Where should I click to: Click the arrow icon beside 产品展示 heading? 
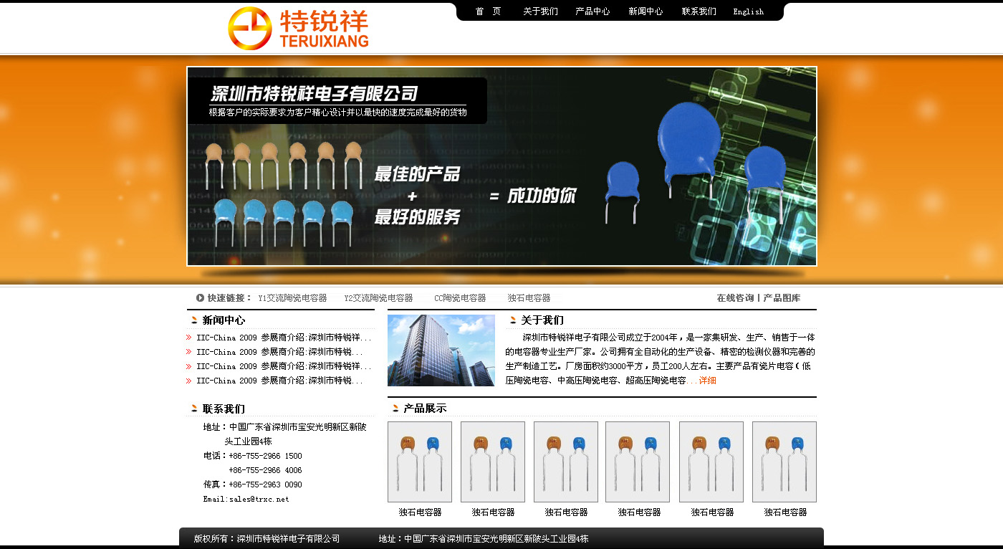click(x=395, y=409)
